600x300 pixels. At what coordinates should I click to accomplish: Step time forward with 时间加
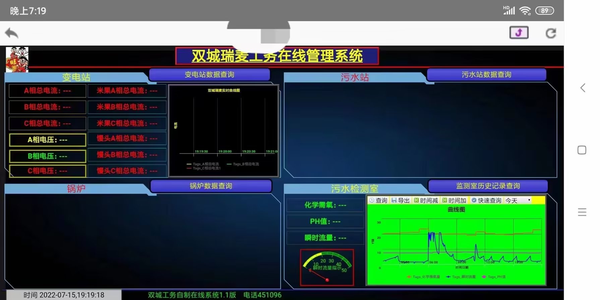coord(454,200)
